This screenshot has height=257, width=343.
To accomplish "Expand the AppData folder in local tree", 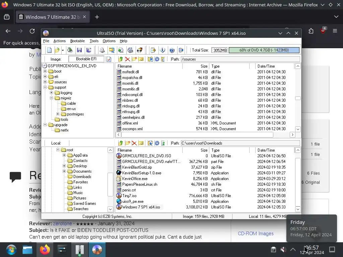I will (x=64, y=155).
